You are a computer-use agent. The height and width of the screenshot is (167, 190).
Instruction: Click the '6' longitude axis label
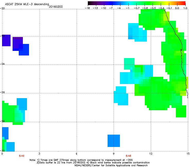77,154
